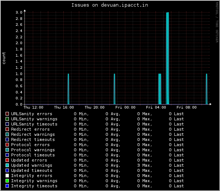Screen dimensions: 220x191
Task: Click the count y-axis label
Action: point(4,58)
